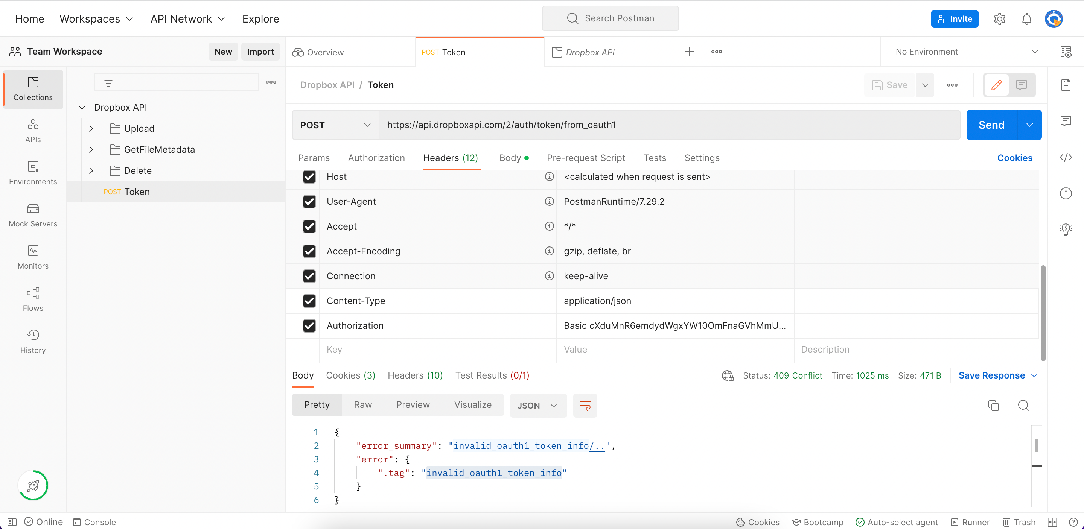This screenshot has height=529, width=1084.
Task: Uncheck the Authorization header checkbox
Action: (x=309, y=325)
